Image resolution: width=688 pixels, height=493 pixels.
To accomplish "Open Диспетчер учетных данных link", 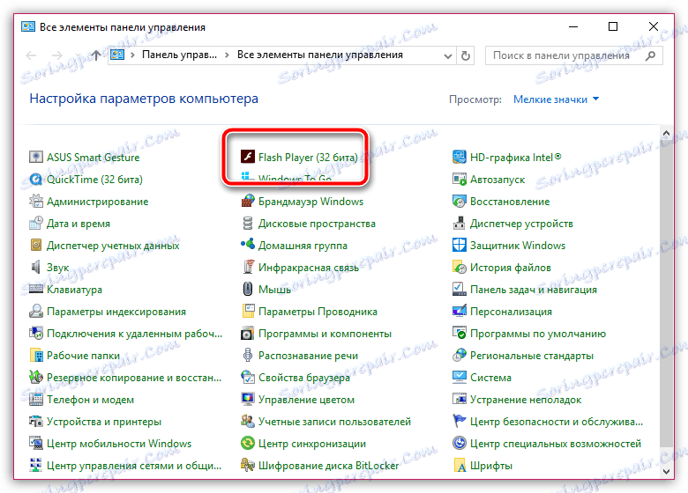I will pyautogui.click(x=113, y=246).
